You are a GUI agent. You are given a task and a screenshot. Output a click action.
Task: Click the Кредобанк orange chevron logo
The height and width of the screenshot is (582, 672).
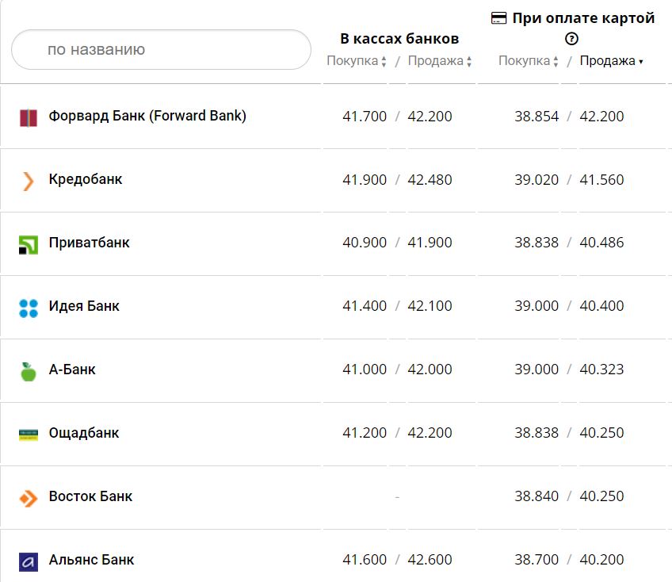pos(28,181)
